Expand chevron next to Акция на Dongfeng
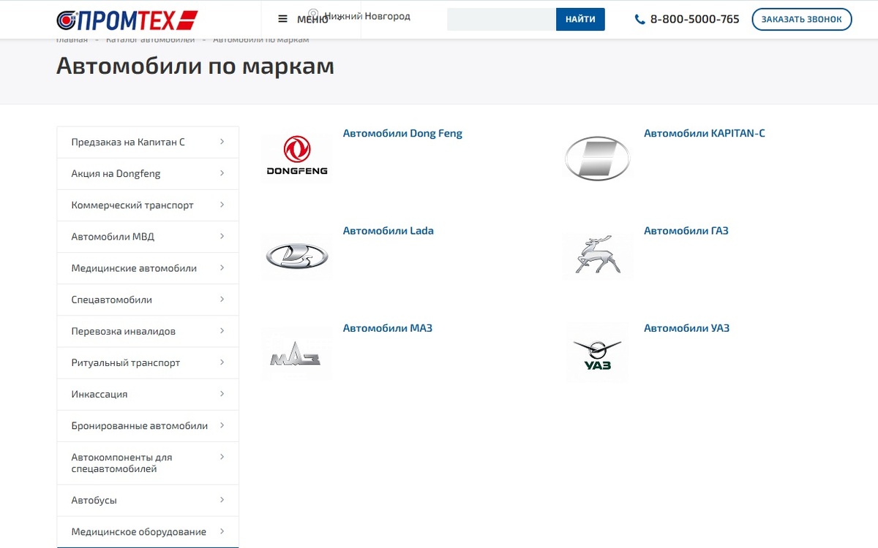This screenshot has height=548, width=878. pos(222,173)
